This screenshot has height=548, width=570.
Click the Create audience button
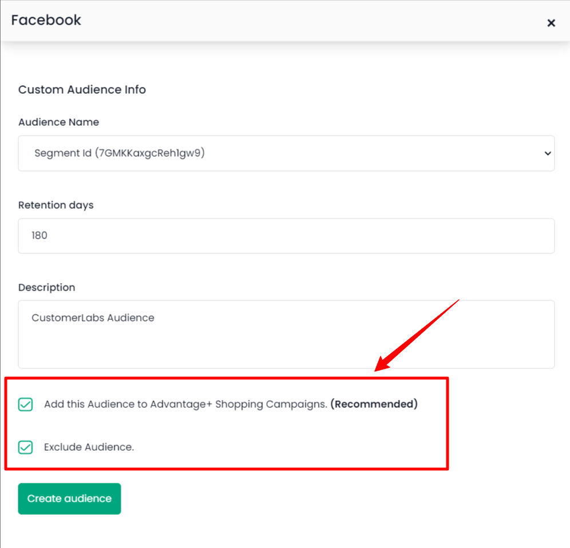click(x=69, y=498)
